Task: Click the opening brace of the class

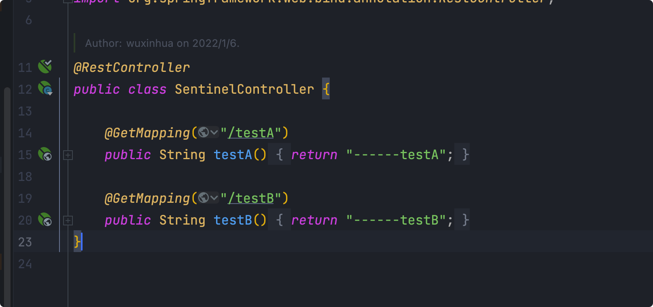Action: coord(326,88)
